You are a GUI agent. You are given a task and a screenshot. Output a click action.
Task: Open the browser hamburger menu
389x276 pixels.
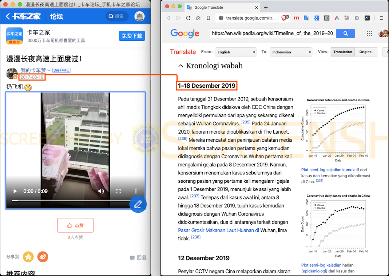coord(381,18)
